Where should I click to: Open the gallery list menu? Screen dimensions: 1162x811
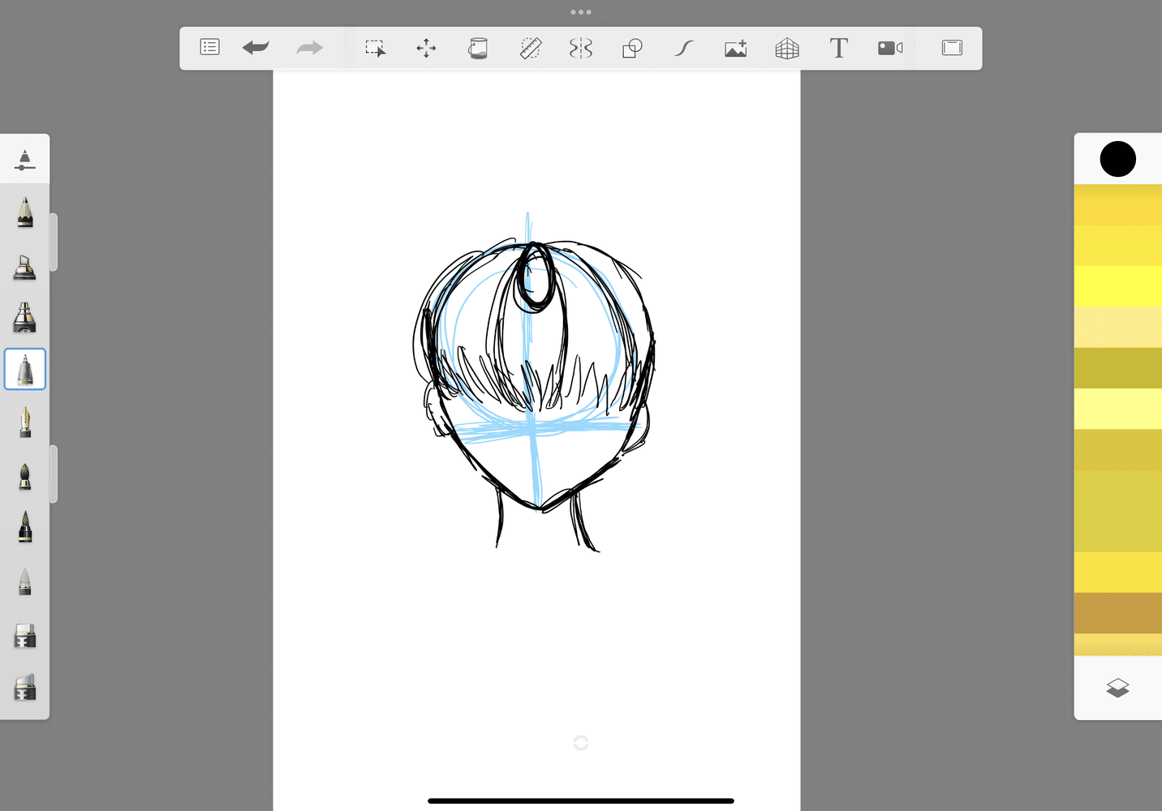coord(209,47)
